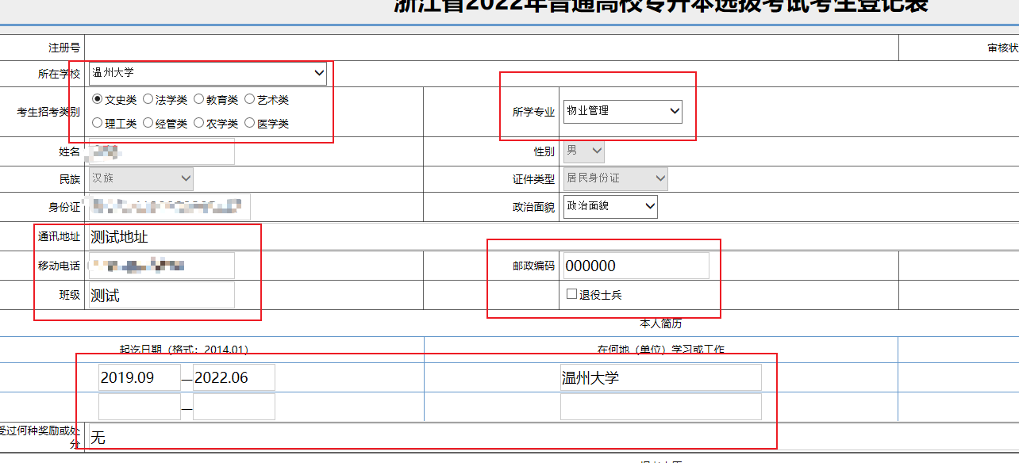Click the start date field showing 2019.09
Image resolution: width=1019 pixels, height=463 pixels.
[139, 377]
